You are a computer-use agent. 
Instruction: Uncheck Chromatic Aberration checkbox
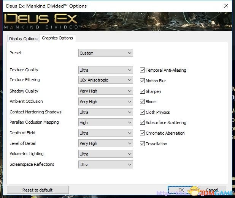142,133
